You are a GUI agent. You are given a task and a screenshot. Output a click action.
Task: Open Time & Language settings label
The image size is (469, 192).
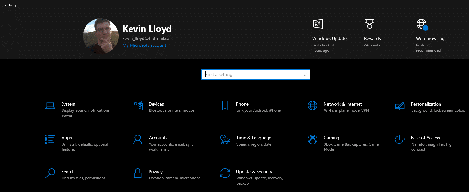pos(254,138)
